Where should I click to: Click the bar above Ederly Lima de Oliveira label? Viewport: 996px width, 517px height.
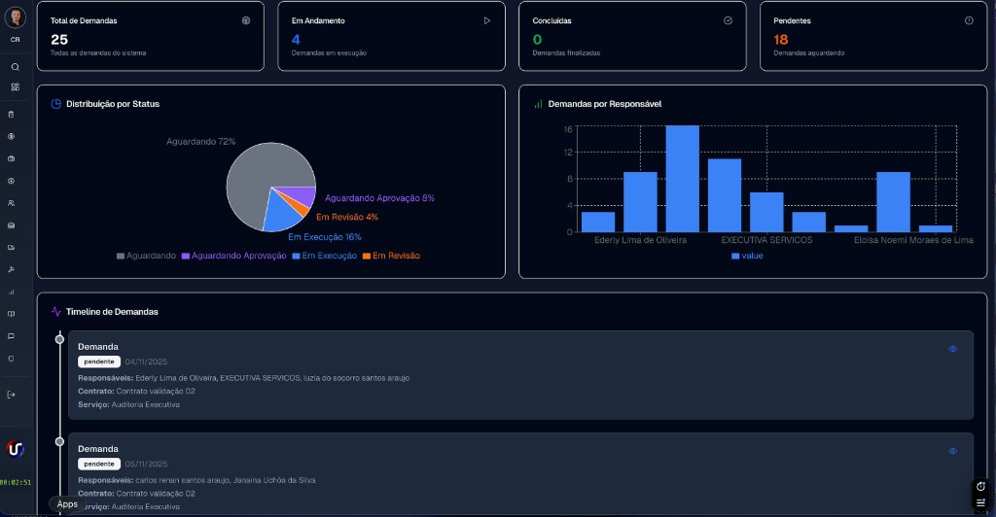(x=640, y=202)
